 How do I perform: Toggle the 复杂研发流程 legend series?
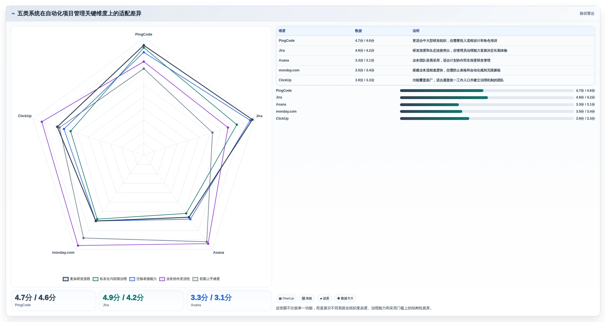pyautogui.click(x=76, y=279)
